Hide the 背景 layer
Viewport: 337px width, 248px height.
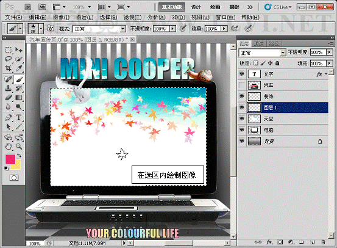pyautogui.click(x=242, y=141)
